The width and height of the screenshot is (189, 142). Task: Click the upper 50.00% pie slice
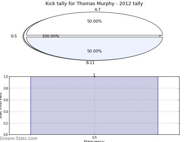point(94,24)
